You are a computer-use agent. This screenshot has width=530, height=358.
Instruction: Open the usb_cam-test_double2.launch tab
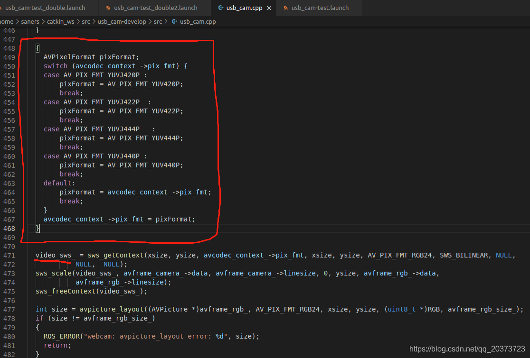(155, 8)
